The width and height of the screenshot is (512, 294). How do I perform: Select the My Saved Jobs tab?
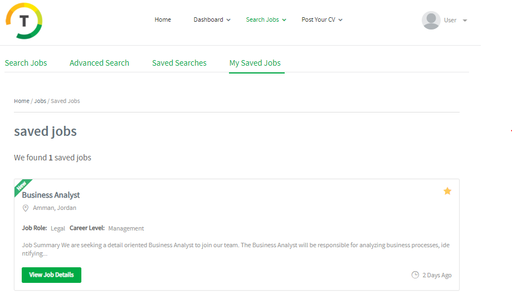click(x=255, y=63)
